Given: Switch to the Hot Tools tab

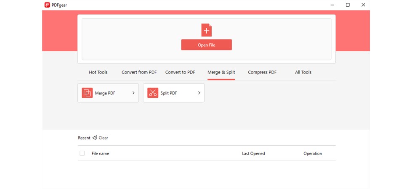Looking at the screenshot, I should (98, 72).
